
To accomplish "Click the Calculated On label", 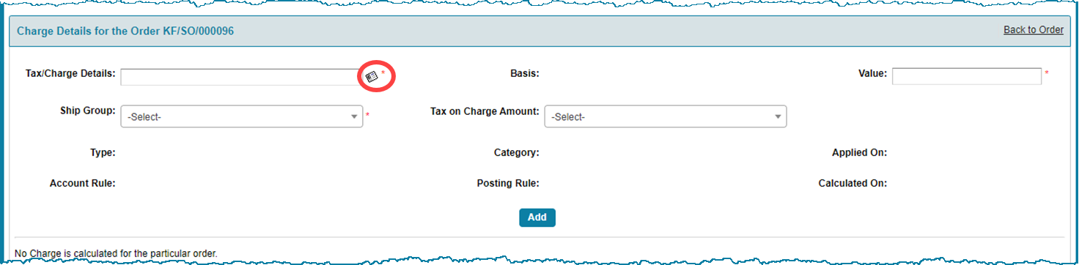I will (x=853, y=183).
